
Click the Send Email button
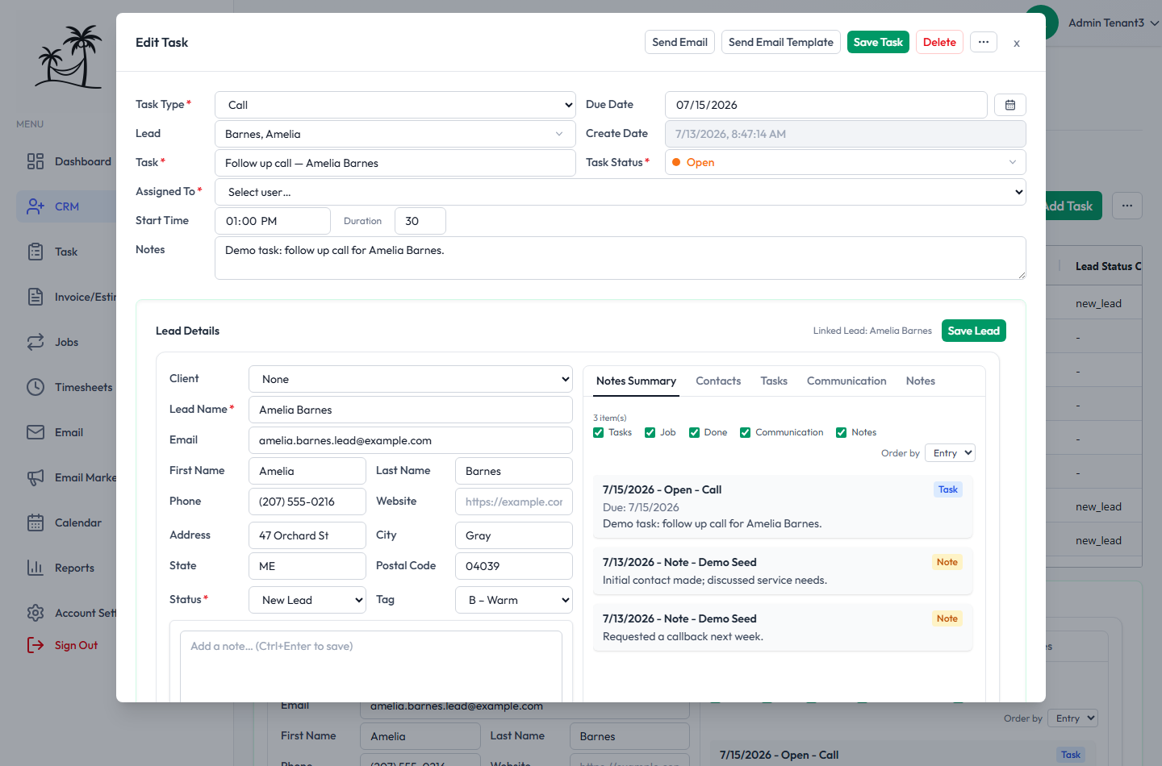pos(679,42)
